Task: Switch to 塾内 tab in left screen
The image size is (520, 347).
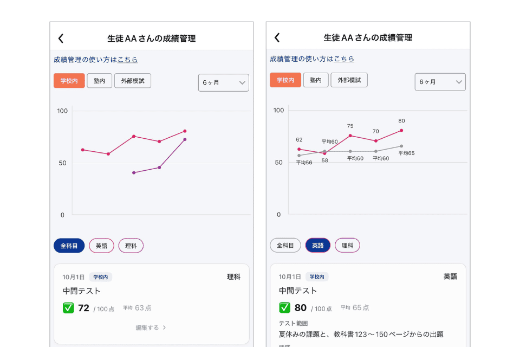Action: tap(99, 81)
